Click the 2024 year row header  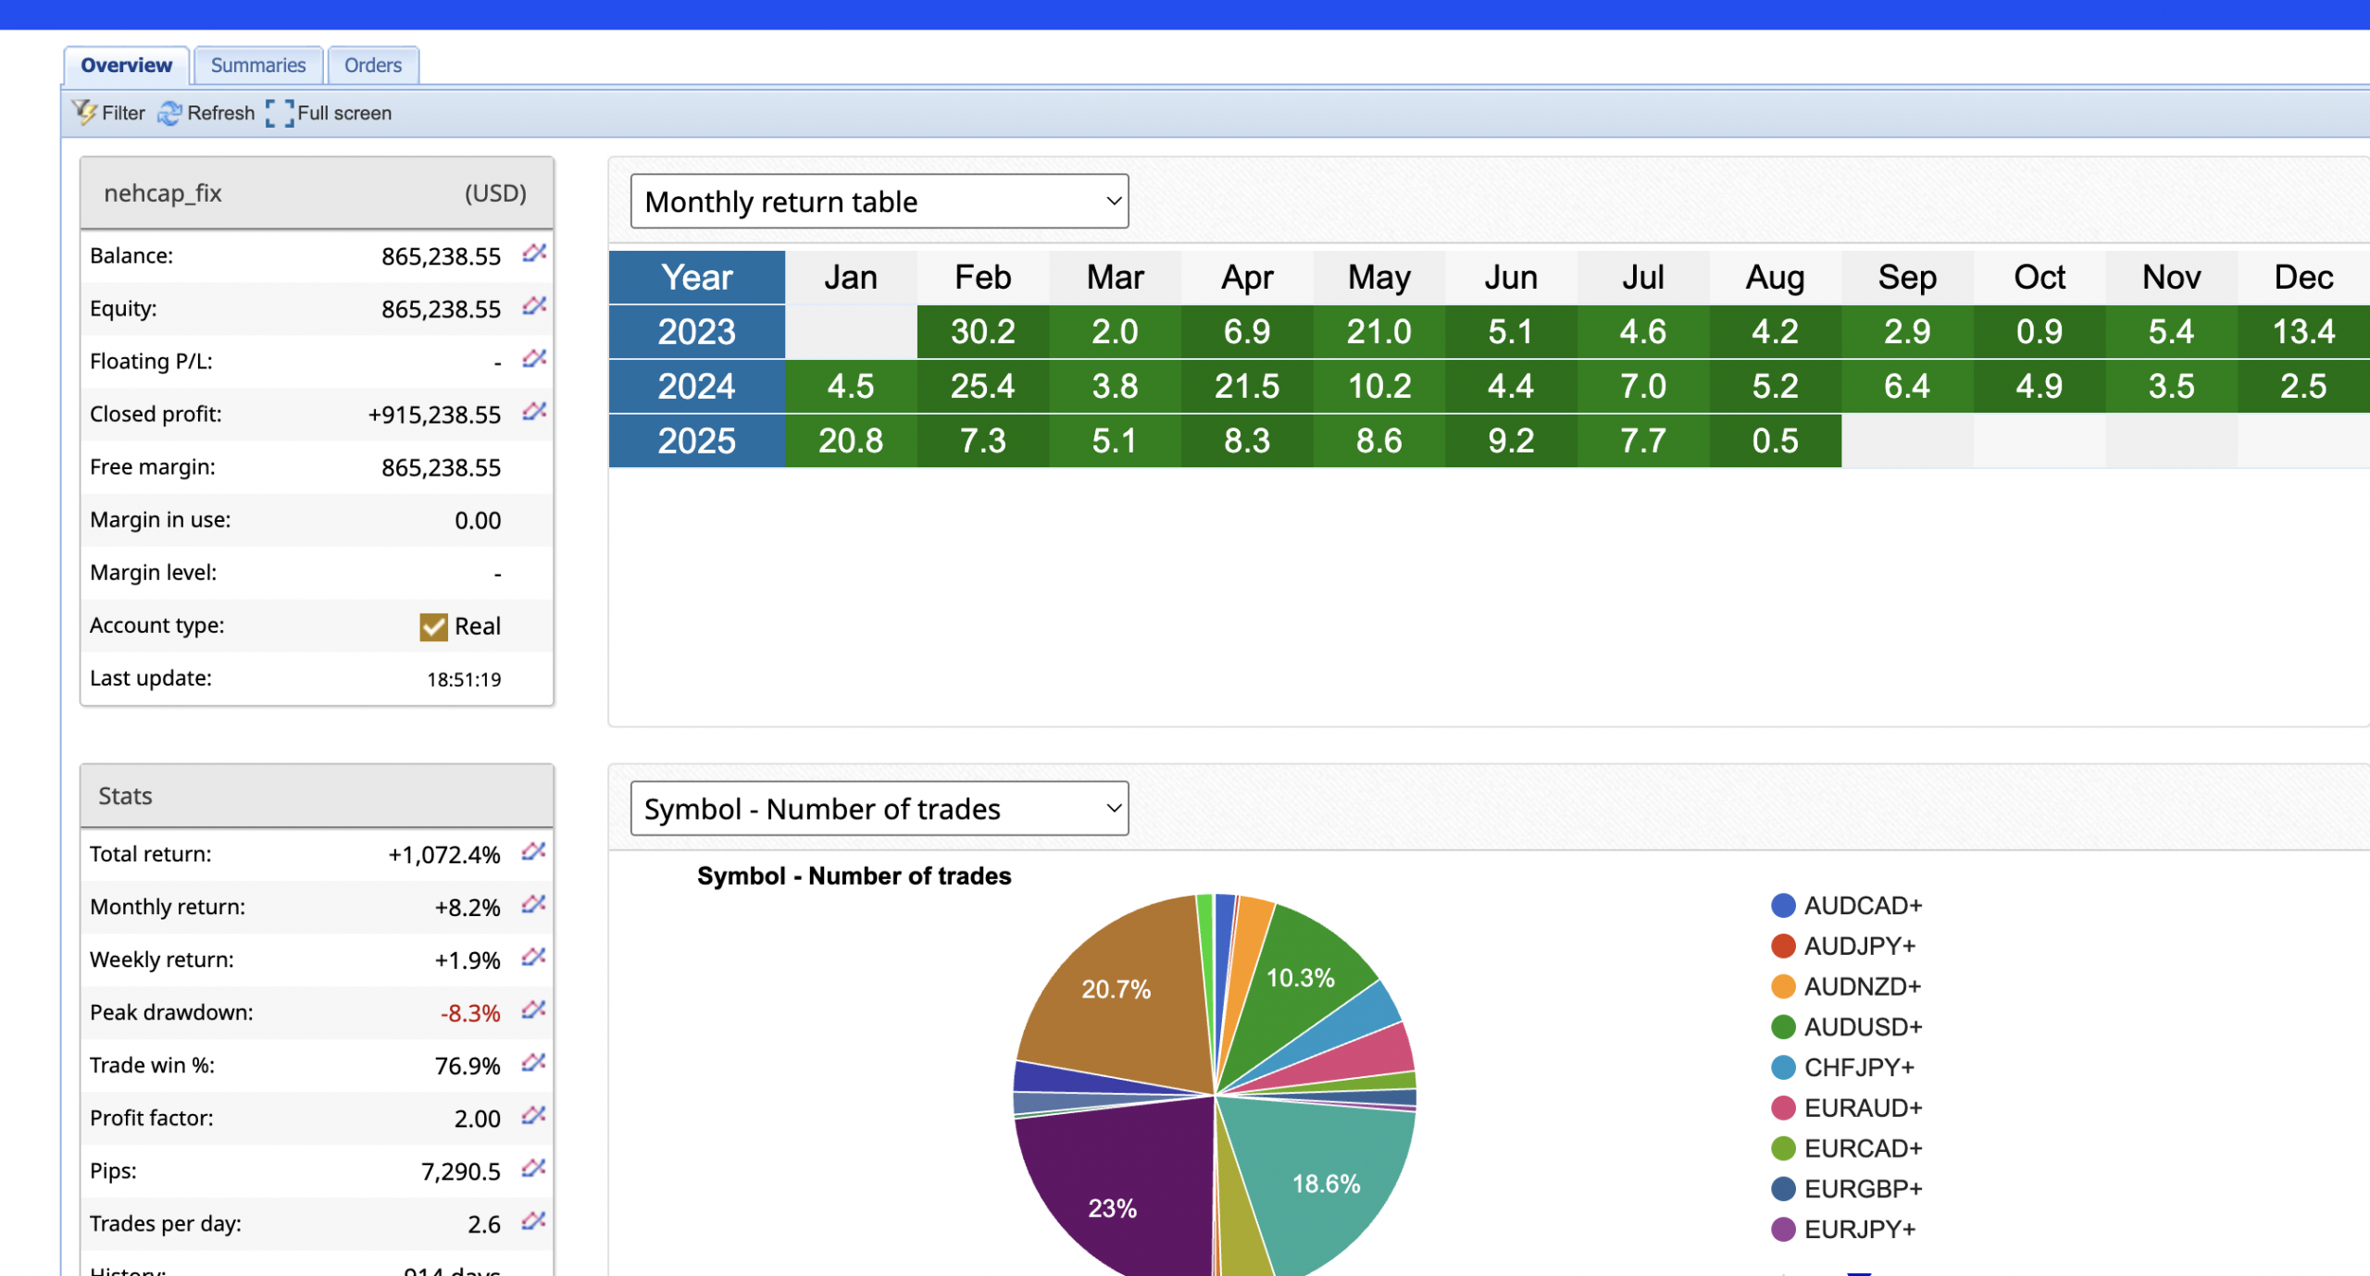coord(696,386)
